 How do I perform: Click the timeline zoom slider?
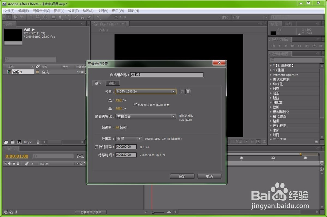158,212
